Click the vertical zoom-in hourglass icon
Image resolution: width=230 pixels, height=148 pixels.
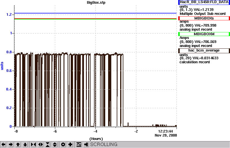pyautogui.click(x=48, y=145)
